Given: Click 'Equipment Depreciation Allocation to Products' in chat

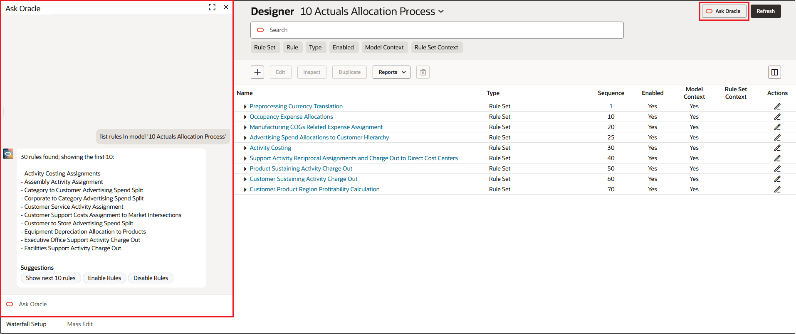Looking at the screenshot, I should tap(85, 232).
